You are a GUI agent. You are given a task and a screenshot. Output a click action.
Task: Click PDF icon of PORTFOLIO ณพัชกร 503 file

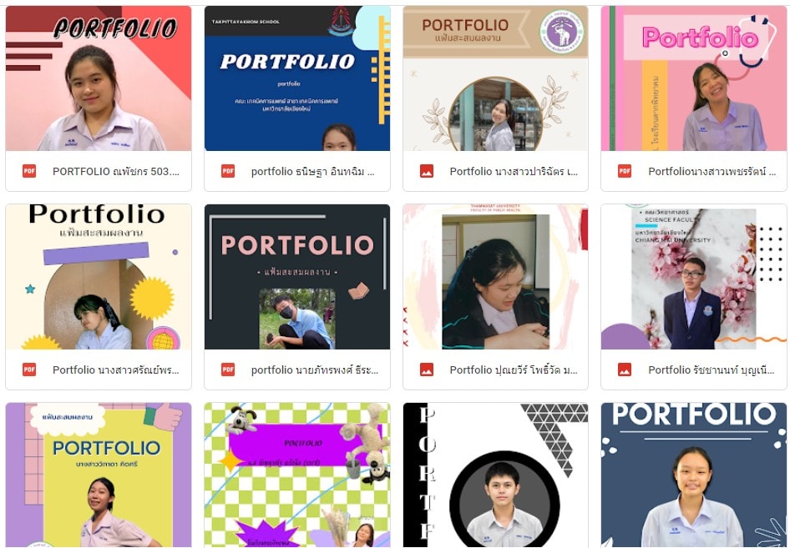pos(29,171)
